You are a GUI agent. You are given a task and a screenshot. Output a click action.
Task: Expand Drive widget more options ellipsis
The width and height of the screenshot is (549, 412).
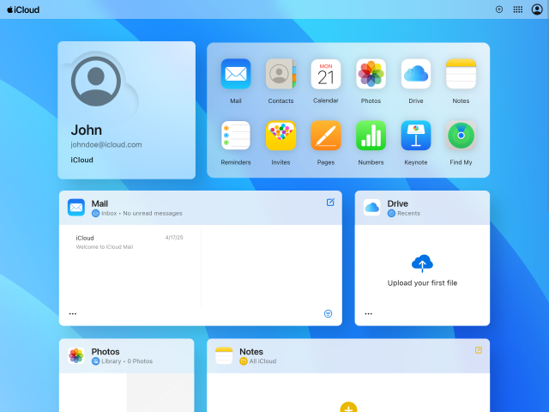[369, 314]
